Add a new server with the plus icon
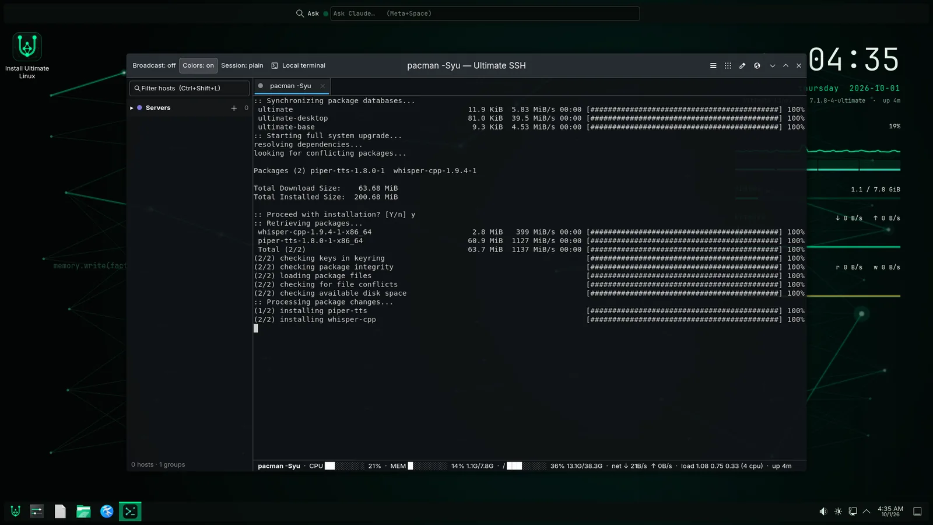 (234, 108)
